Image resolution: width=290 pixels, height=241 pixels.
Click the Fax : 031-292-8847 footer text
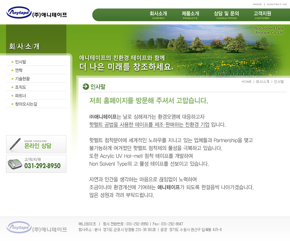[x=168, y=224]
